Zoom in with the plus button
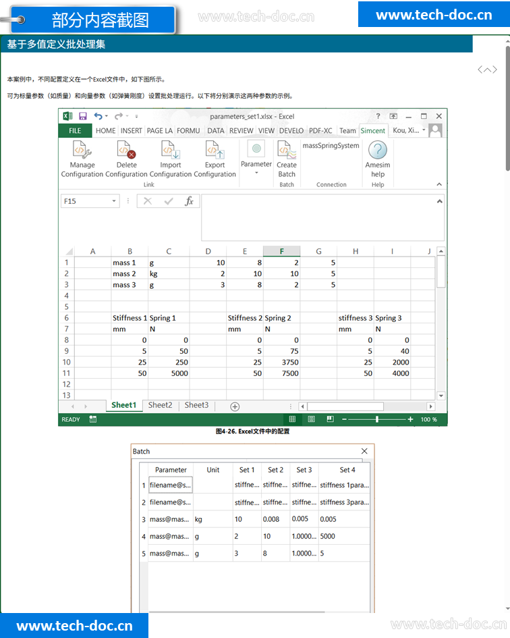The width and height of the screenshot is (510, 638). (x=410, y=419)
